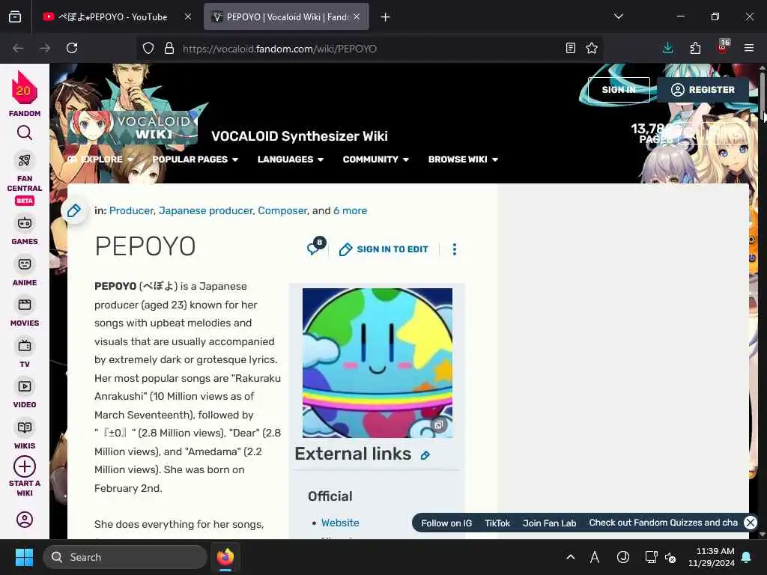Open a new browser tab
This screenshot has height=575, width=767.
[x=386, y=17]
